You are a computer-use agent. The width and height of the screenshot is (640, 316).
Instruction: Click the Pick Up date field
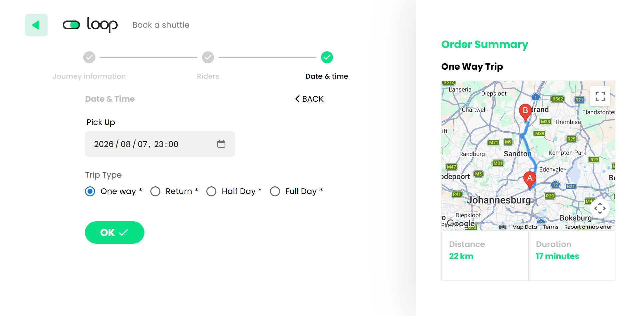click(160, 144)
